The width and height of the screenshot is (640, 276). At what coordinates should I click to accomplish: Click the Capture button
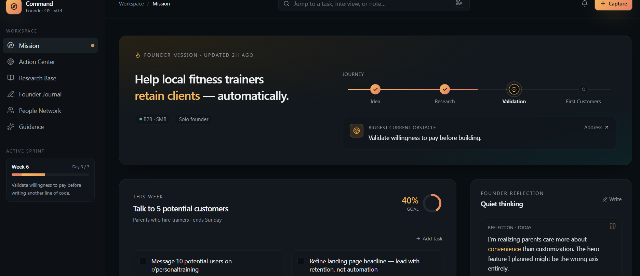tap(614, 4)
